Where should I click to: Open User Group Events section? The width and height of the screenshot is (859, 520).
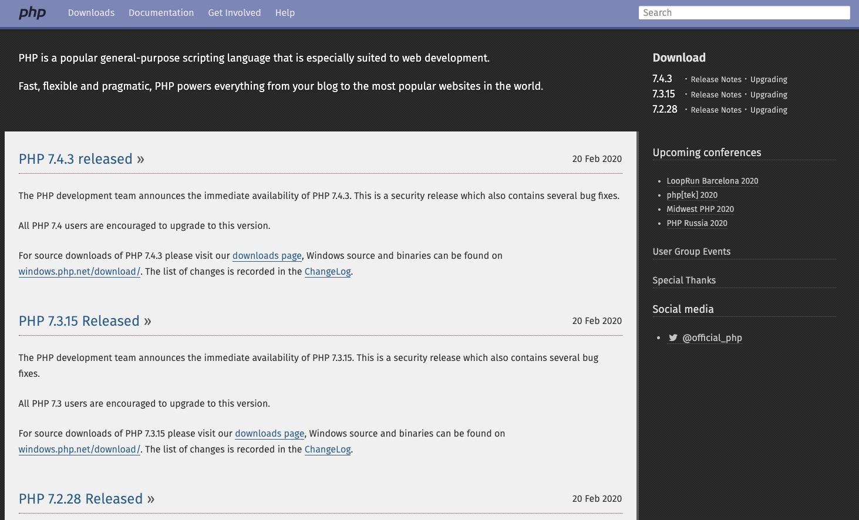pyautogui.click(x=691, y=252)
